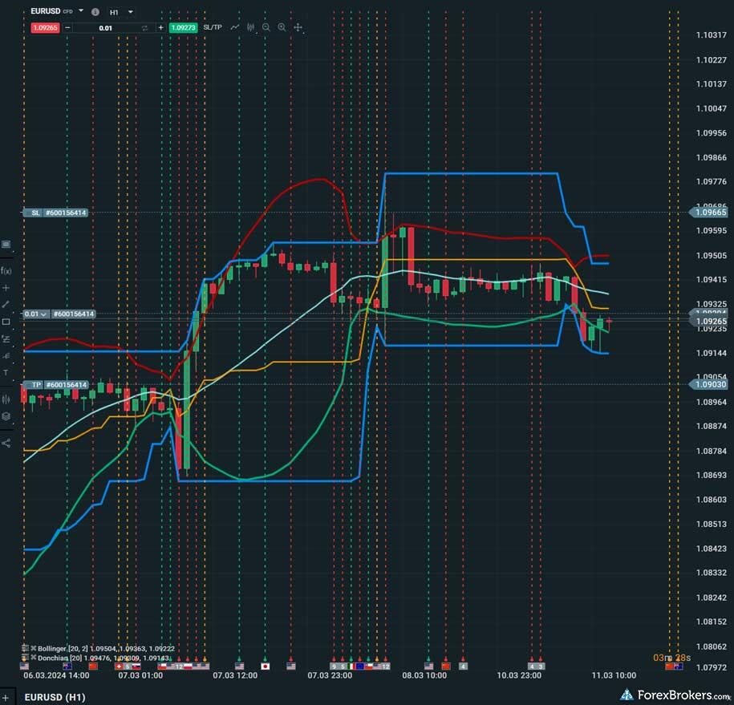Screen dimensions: 734x705
Task: Toggle the SL/TP option
Action: tap(213, 27)
